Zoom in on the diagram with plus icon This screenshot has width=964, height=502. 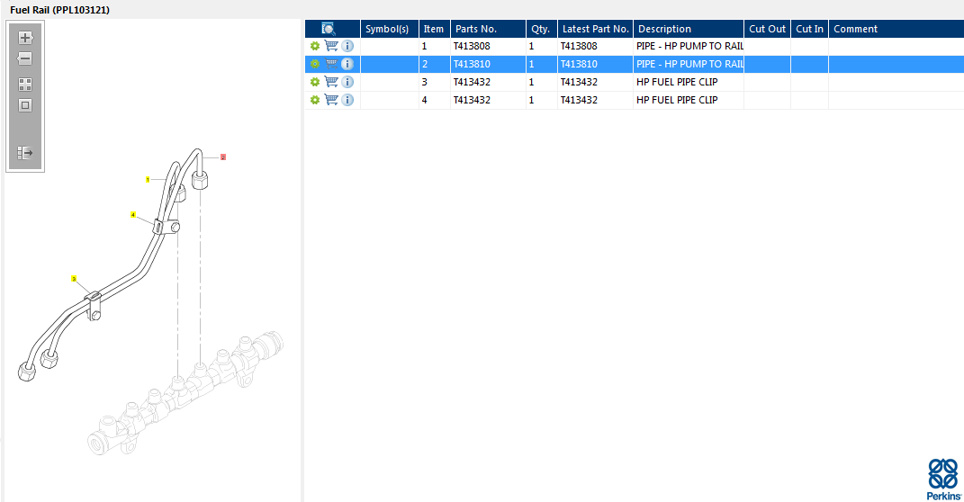25,38
